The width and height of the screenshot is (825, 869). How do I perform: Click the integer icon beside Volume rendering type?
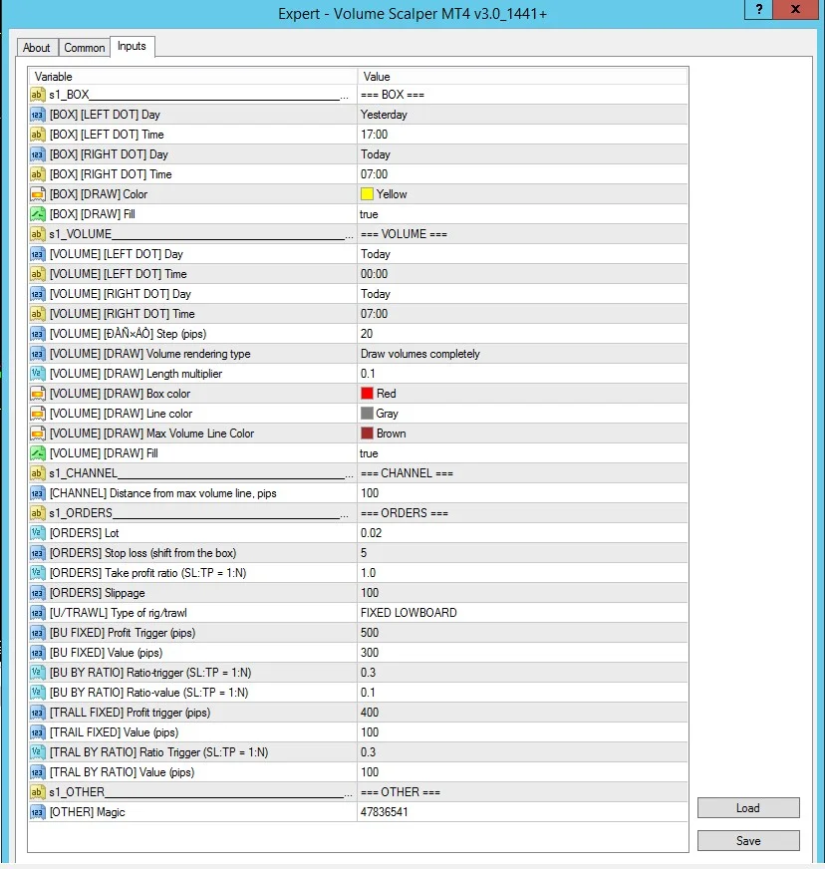point(37,354)
